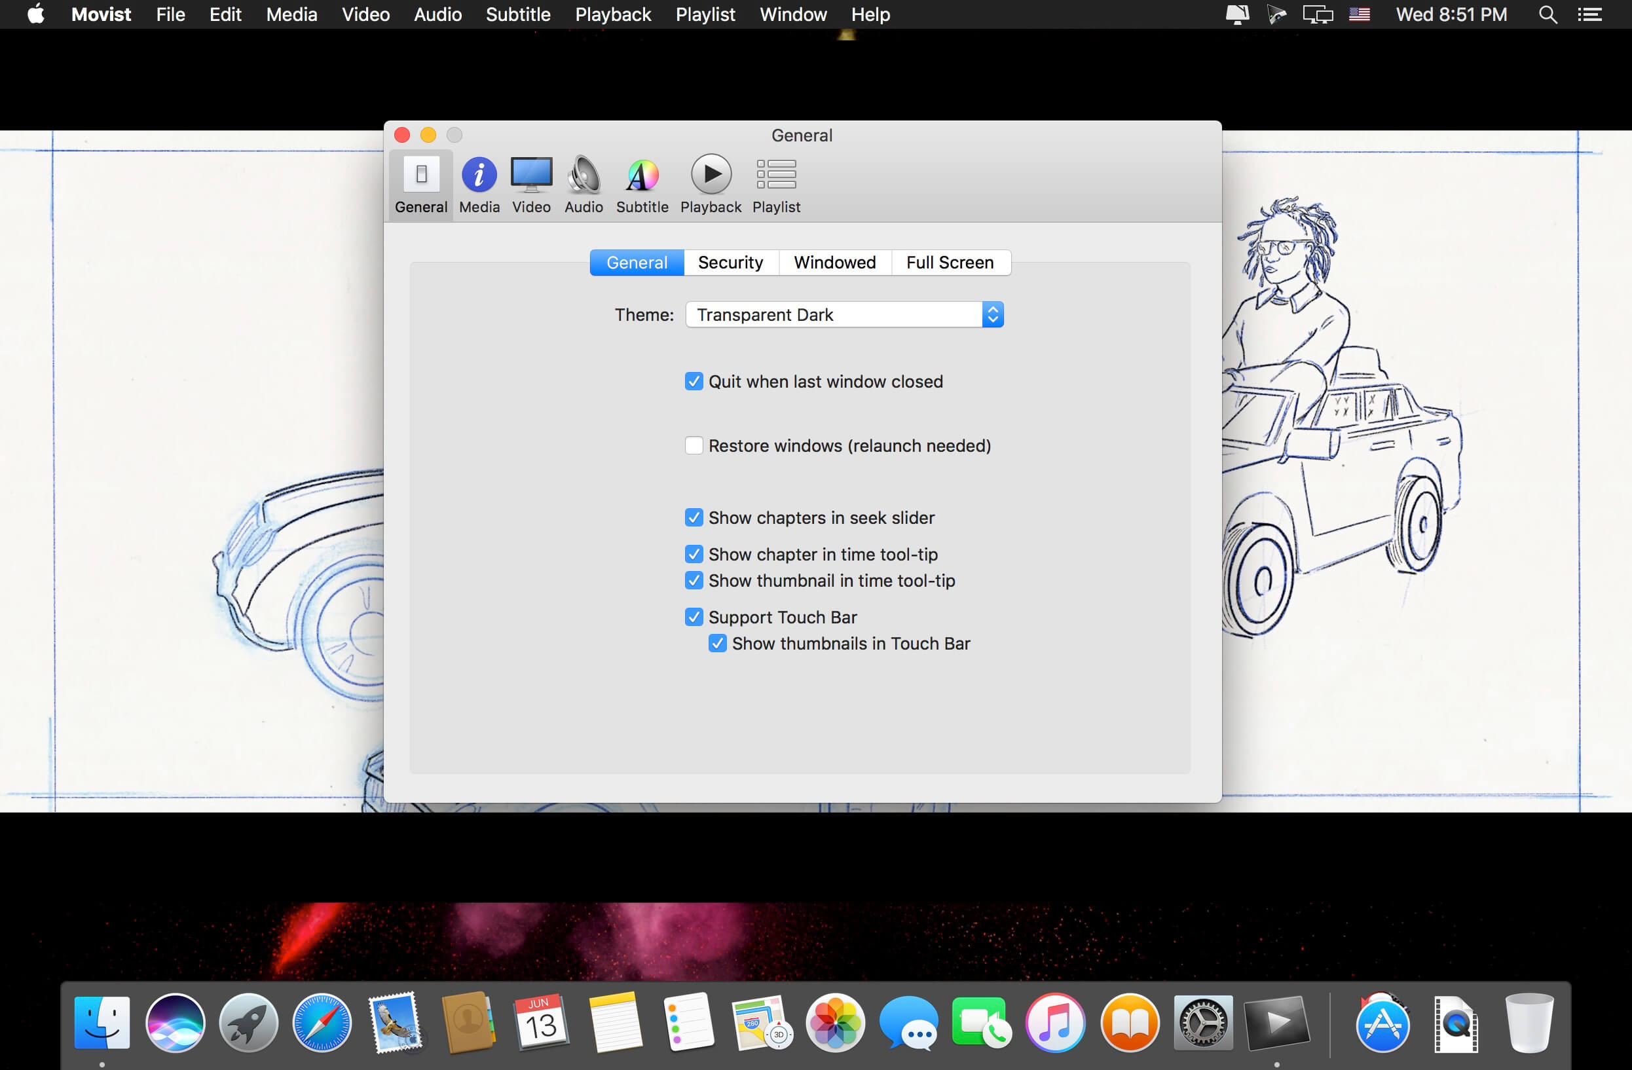Enable Restore windows checkbox

point(694,446)
